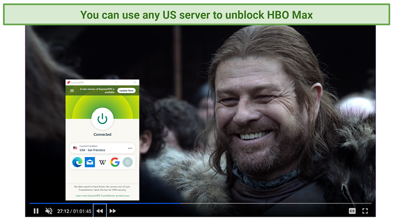Click the 27:12 / 01:01:45 timestamp
393x221 pixels.
(74, 211)
